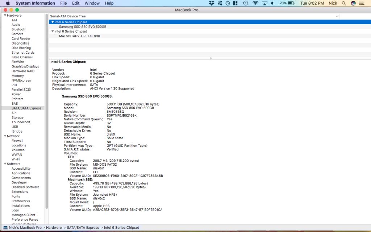Collapse the Network section triangle
Image resolution: width=371 pixels, height=232 pixels.
click(5, 136)
